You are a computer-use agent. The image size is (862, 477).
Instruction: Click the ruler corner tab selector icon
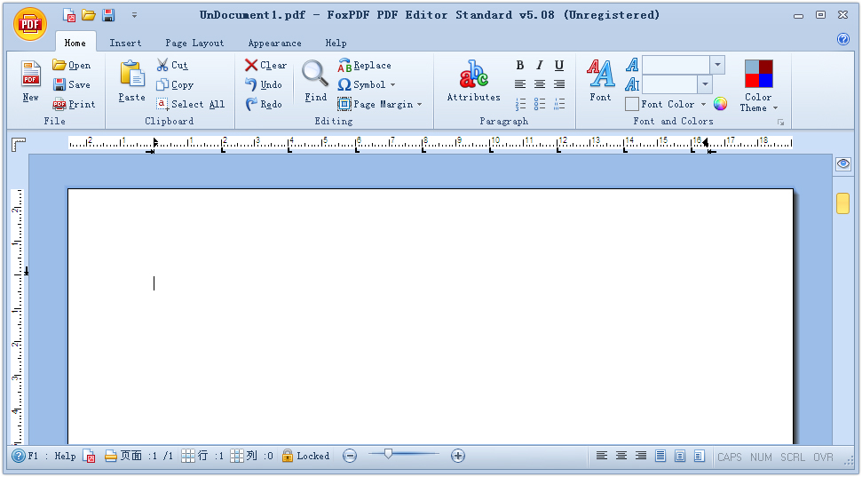tap(19, 145)
